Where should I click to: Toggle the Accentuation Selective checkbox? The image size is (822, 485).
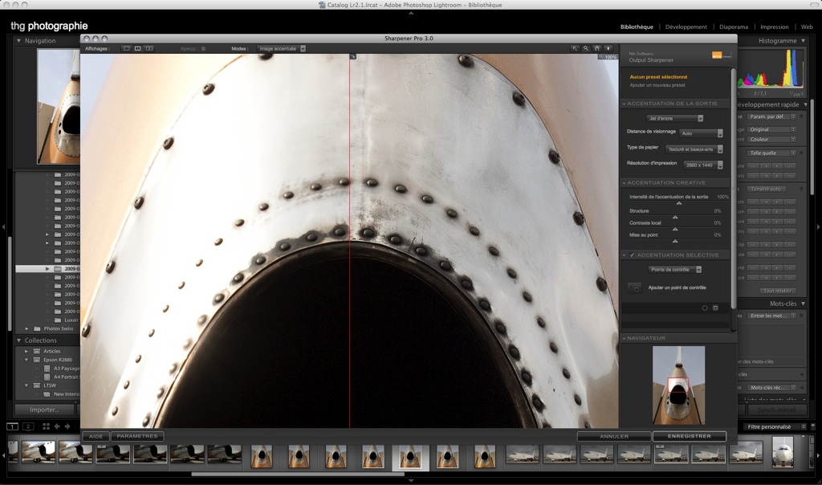632,255
